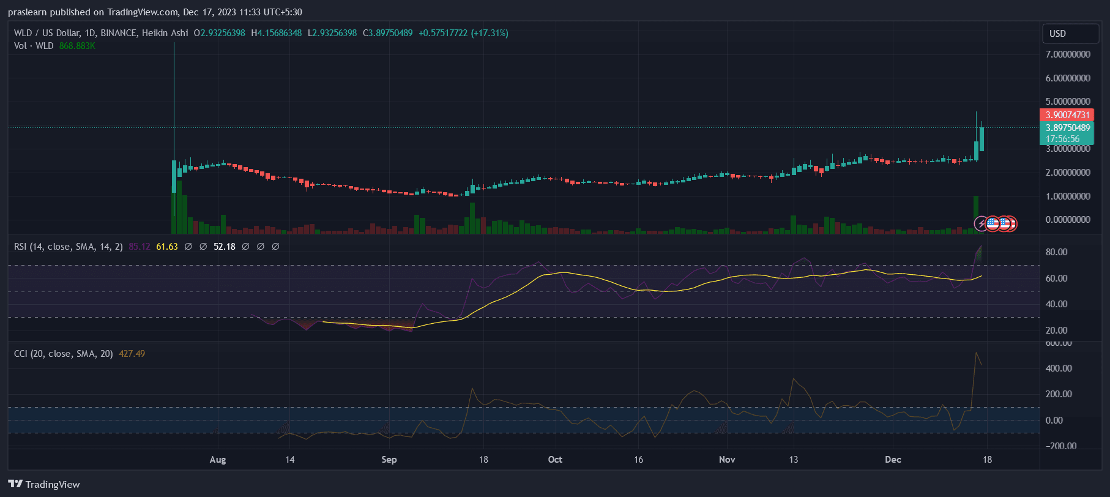Click the 80.00 level on RSI scale
Screen dimensions: 1110x497
tap(1056, 252)
